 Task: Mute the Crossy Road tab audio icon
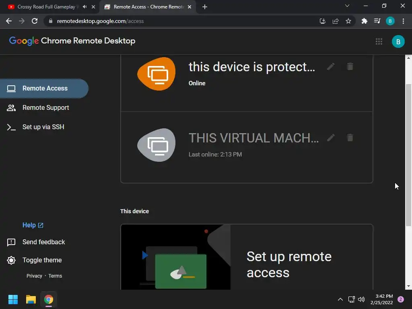84,7
